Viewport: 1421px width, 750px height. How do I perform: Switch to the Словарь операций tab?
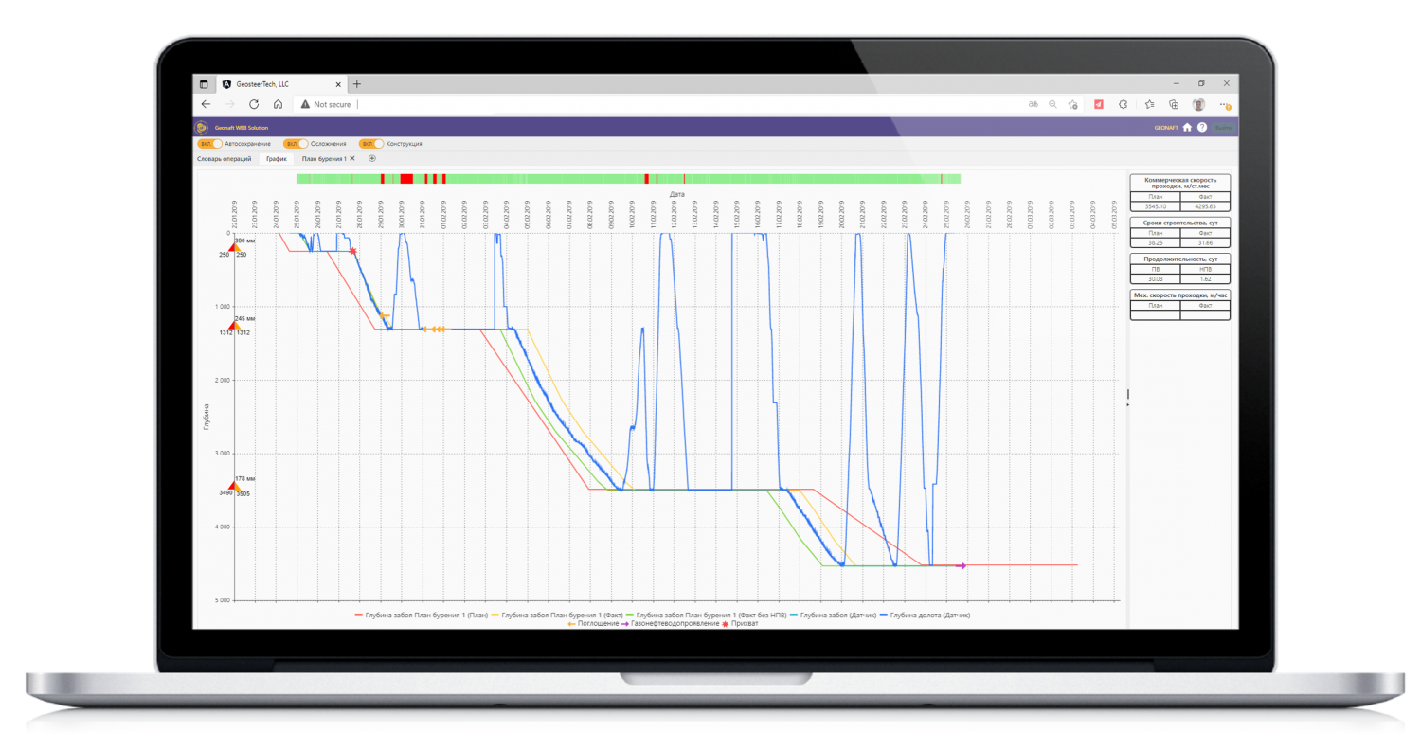(225, 159)
